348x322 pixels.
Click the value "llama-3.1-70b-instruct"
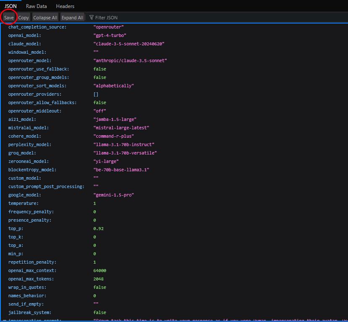tap(124, 145)
